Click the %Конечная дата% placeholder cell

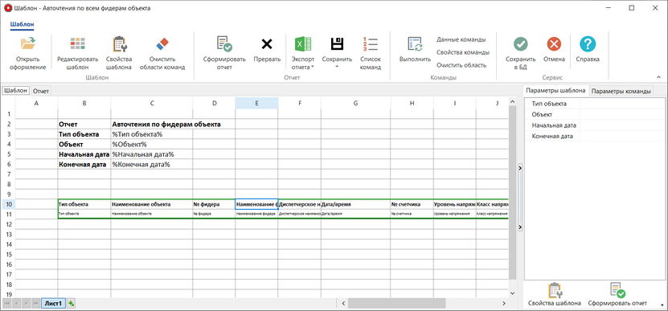coord(152,165)
